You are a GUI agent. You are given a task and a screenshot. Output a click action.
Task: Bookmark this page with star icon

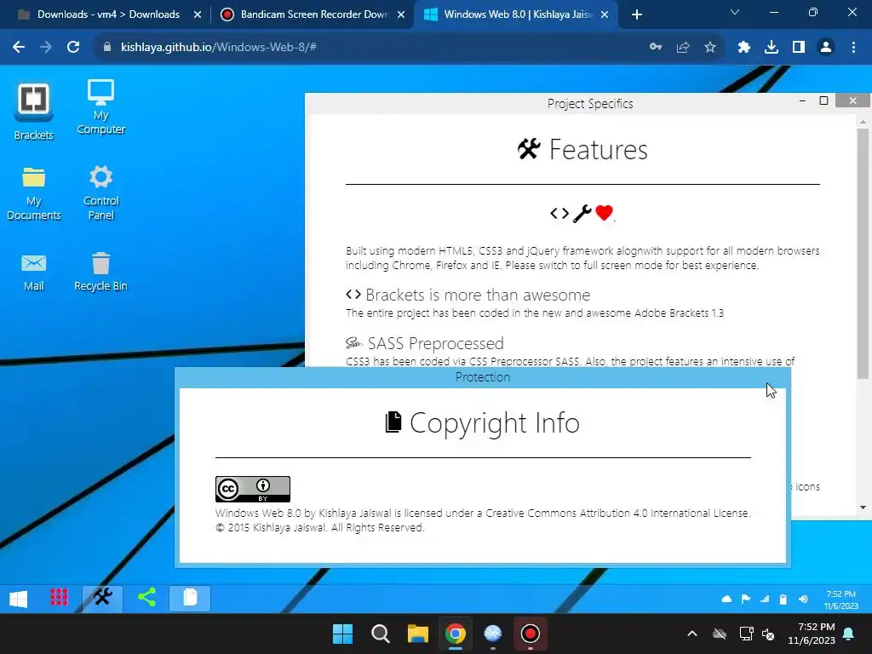click(710, 48)
